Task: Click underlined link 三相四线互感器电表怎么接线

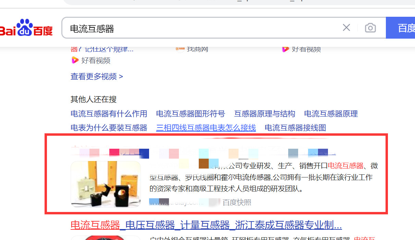Action: (206, 128)
